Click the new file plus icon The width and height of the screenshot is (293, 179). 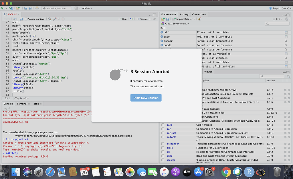click(x=2, y=8)
